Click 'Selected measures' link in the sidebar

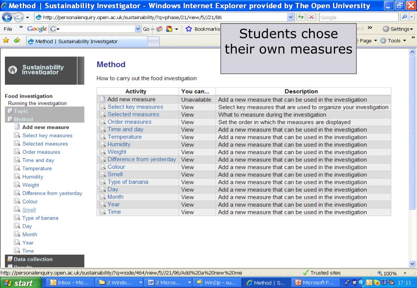[x=45, y=144]
